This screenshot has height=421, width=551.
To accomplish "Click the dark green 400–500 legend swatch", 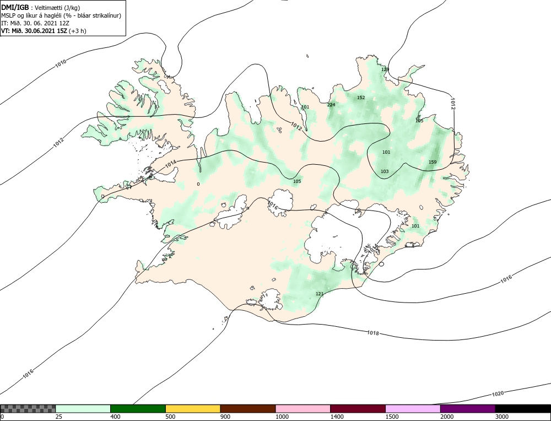I will 138,408.
